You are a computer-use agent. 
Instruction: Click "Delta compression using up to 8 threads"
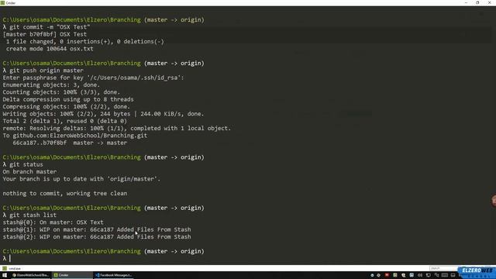click(68, 100)
